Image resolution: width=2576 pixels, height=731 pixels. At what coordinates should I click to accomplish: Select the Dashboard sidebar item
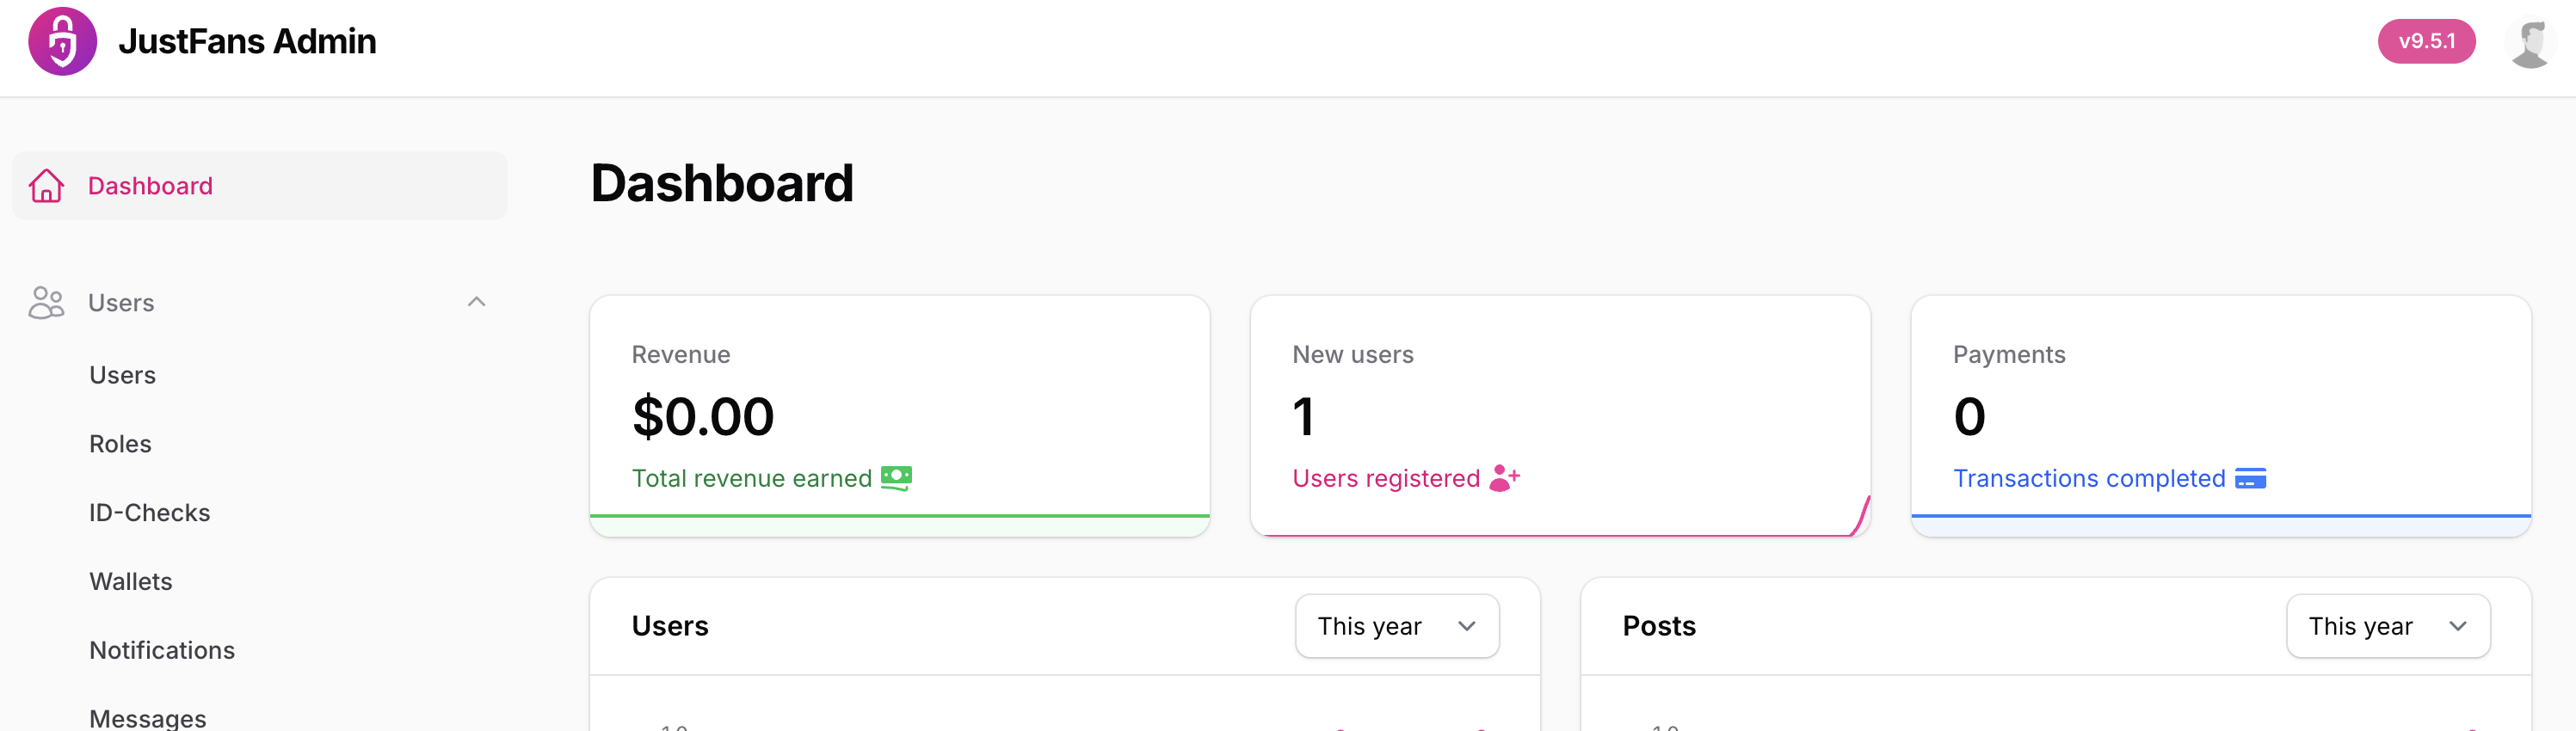[x=260, y=186]
